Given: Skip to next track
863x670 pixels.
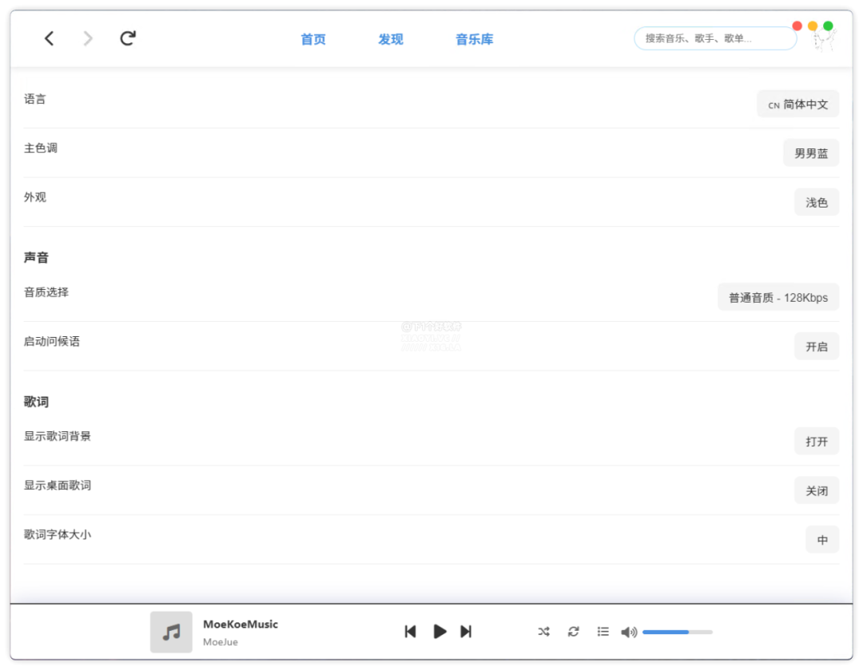Looking at the screenshot, I should click(466, 632).
